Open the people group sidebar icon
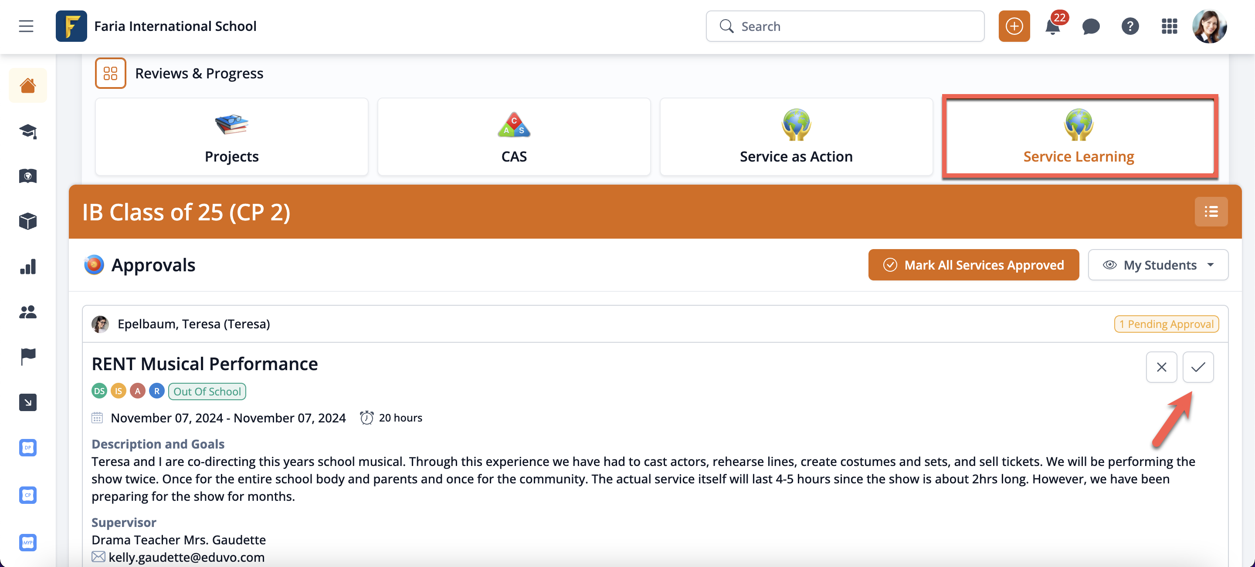1255x567 pixels. (x=28, y=311)
